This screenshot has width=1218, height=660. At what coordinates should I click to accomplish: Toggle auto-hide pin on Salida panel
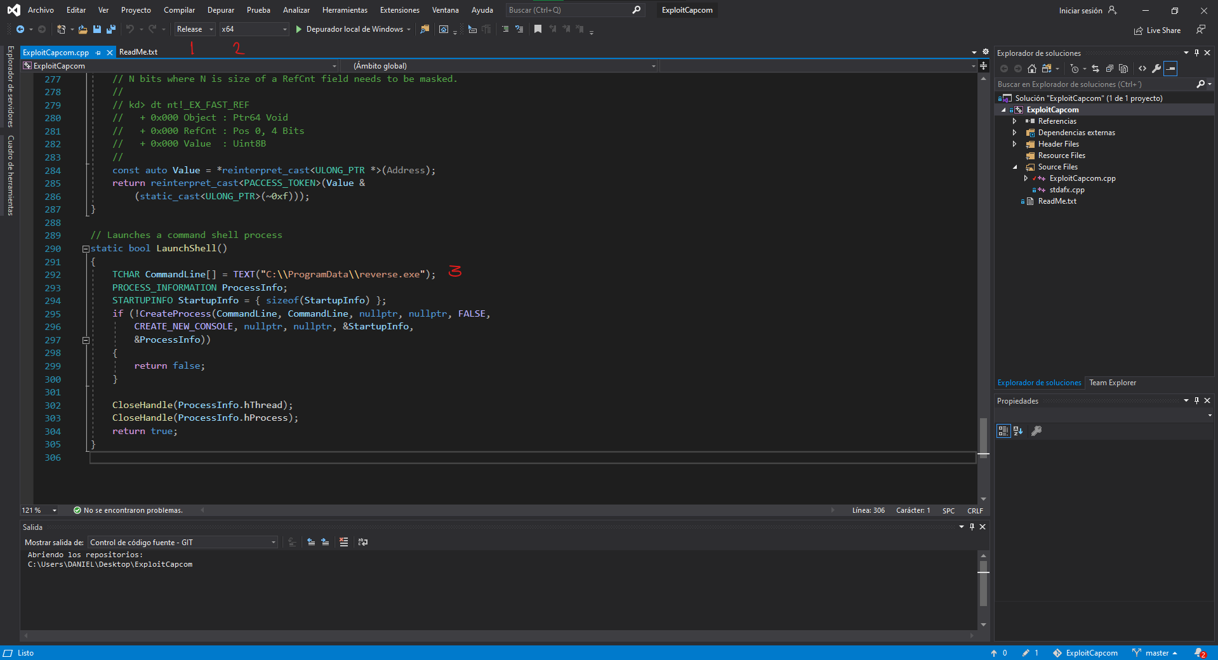click(x=972, y=527)
